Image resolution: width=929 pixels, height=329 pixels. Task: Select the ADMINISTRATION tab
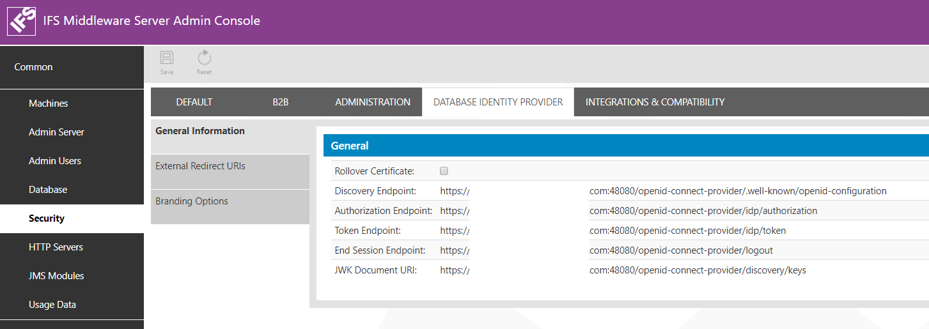[x=373, y=102]
